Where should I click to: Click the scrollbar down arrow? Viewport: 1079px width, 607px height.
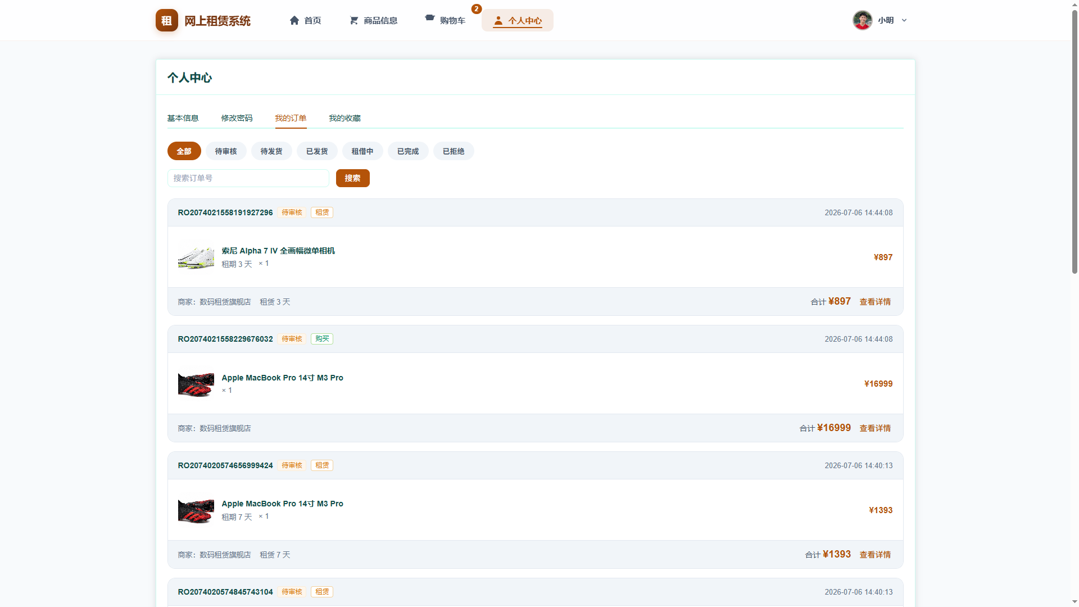[1075, 603]
